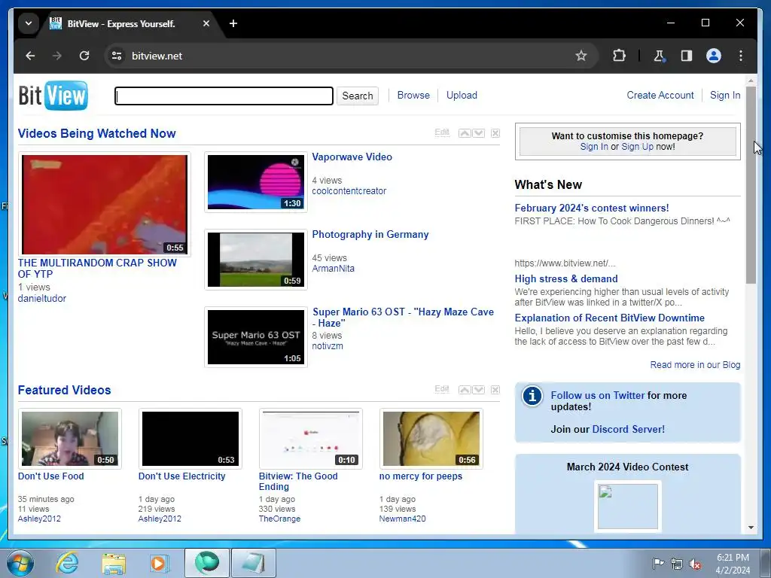Click the network icon in system tray
Viewport: 771px width, 578px height.
(x=677, y=564)
